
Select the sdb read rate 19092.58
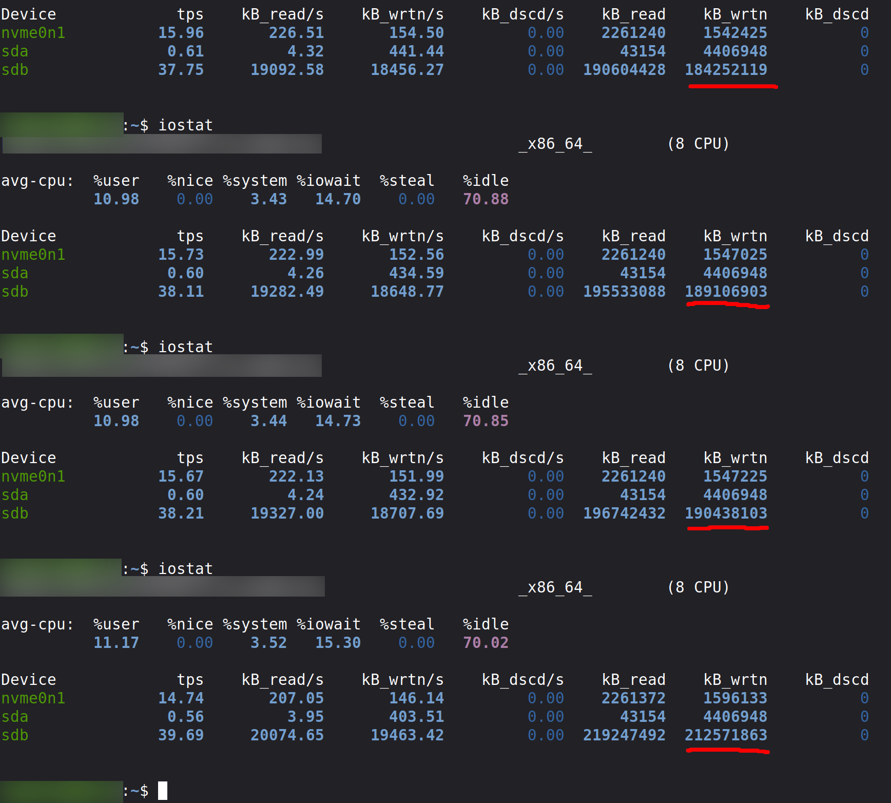point(287,70)
